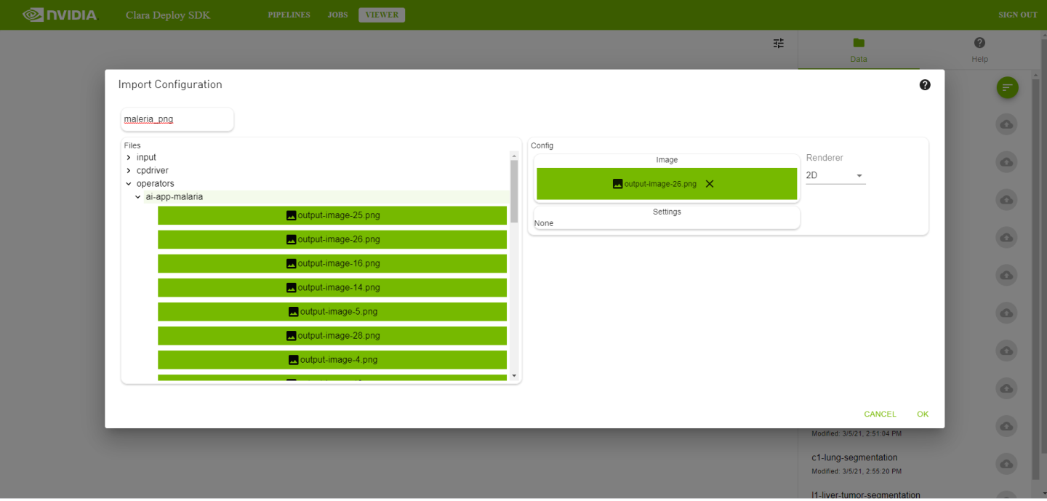The width and height of the screenshot is (1047, 501).
Task: Expand the input folder
Action: pyautogui.click(x=129, y=158)
